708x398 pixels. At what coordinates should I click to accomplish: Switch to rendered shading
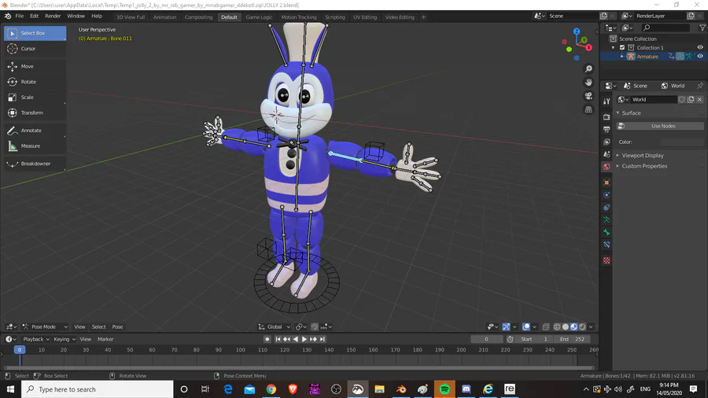582,326
